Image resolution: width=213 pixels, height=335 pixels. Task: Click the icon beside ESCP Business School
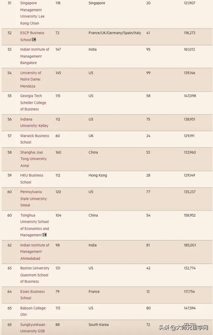click(x=34, y=40)
